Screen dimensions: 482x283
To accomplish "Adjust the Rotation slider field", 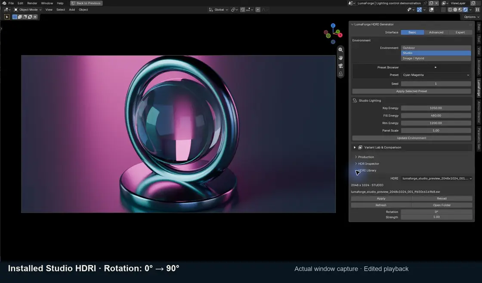I will [436, 212].
